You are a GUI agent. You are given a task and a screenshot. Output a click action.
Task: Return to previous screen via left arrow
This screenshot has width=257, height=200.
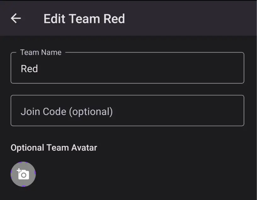[x=16, y=18]
